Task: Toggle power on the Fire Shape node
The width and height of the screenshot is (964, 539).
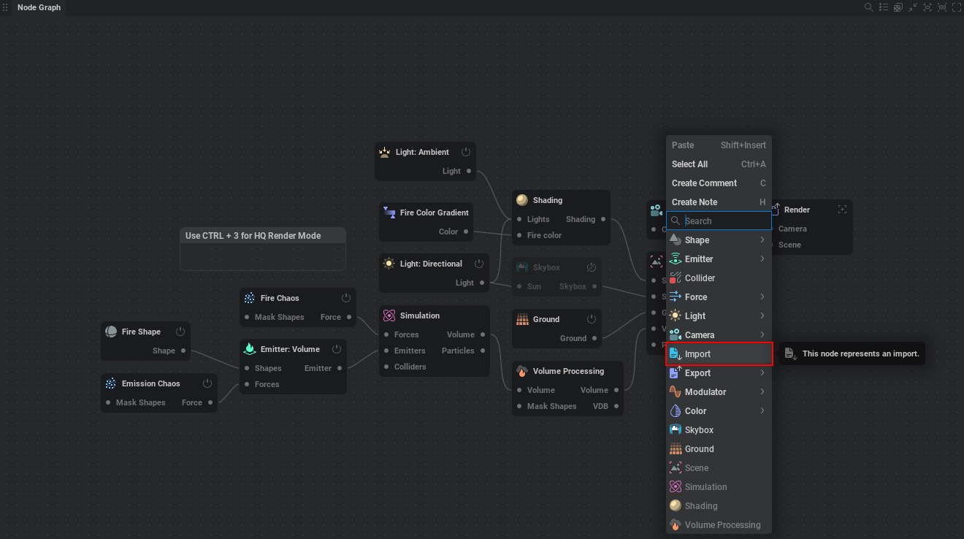Action: coord(180,332)
